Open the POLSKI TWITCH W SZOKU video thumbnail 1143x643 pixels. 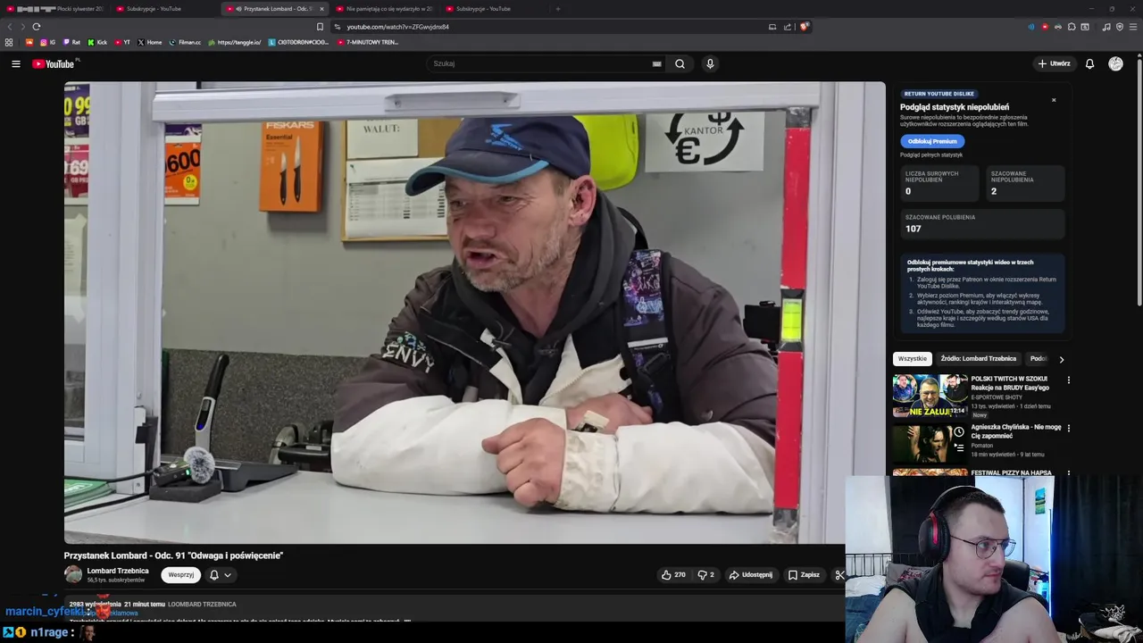pos(930,397)
